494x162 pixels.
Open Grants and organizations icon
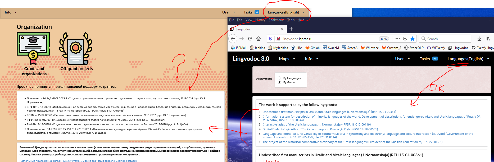click(x=33, y=49)
